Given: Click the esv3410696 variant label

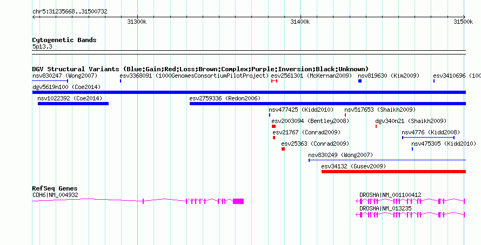Looking at the screenshot, I should [457, 76].
